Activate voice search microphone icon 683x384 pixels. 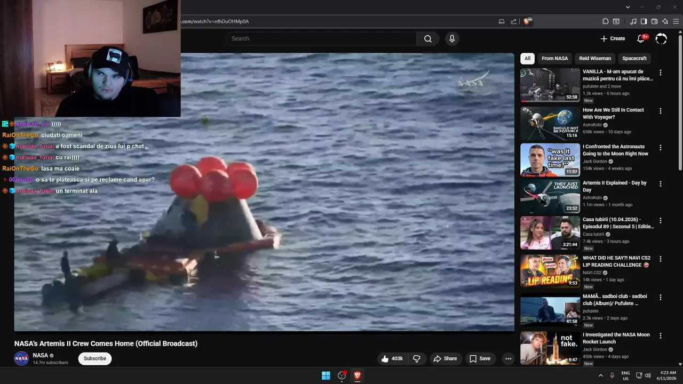tap(452, 38)
